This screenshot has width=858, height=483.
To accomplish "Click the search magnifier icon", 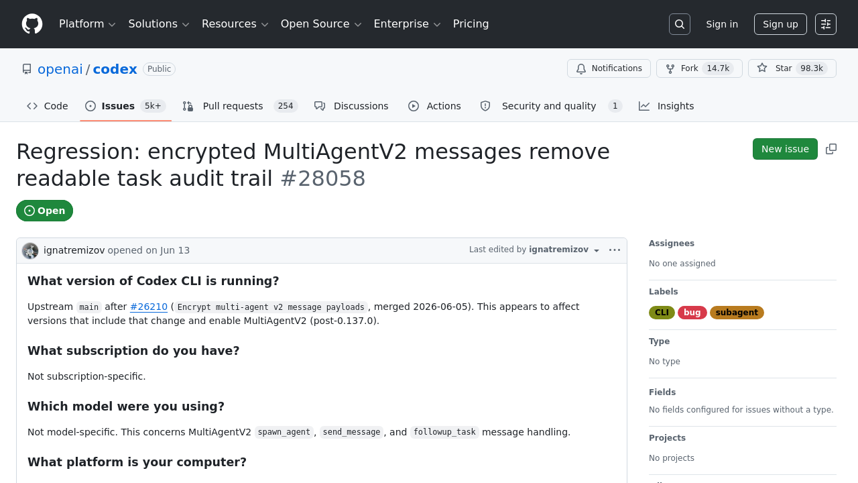I will pos(680,24).
